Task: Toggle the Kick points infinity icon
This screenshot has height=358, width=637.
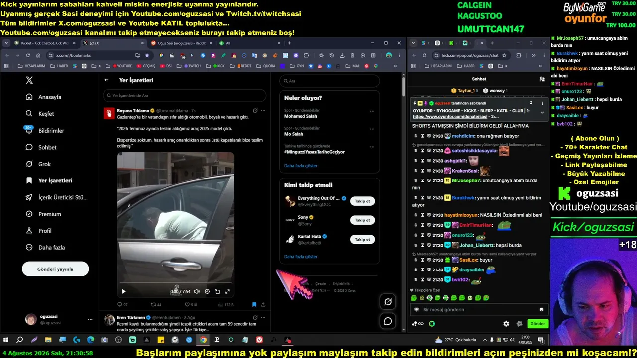Action: (418, 324)
